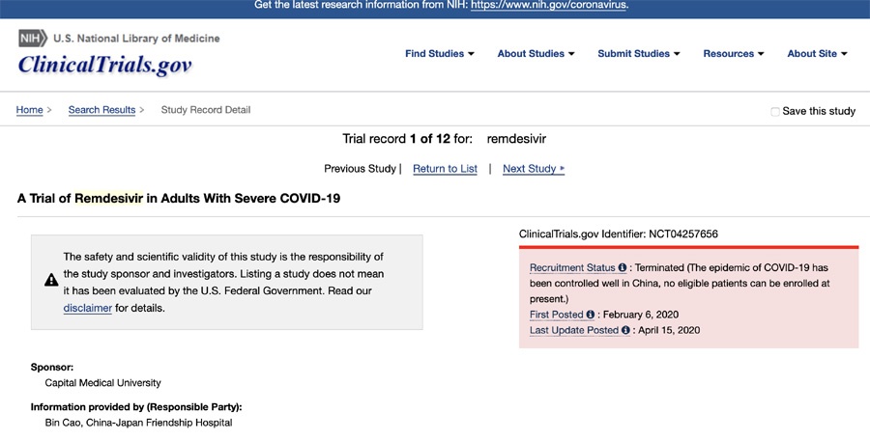Click the Last Update Posted label link
Screen dimensions: 870x440
click(x=574, y=330)
